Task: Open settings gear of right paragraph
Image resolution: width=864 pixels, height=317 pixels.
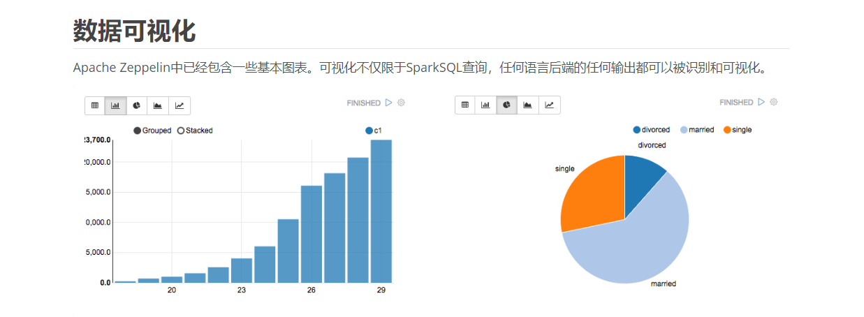Action: (774, 103)
